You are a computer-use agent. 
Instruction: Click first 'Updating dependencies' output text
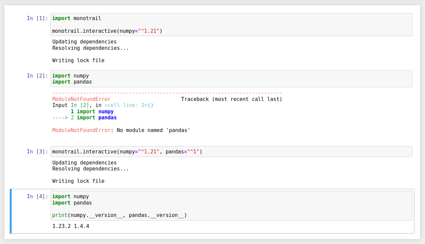tap(85, 42)
